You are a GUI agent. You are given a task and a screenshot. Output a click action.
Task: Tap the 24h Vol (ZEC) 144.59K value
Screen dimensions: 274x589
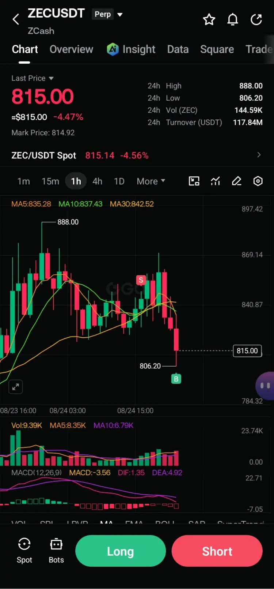(248, 110)
